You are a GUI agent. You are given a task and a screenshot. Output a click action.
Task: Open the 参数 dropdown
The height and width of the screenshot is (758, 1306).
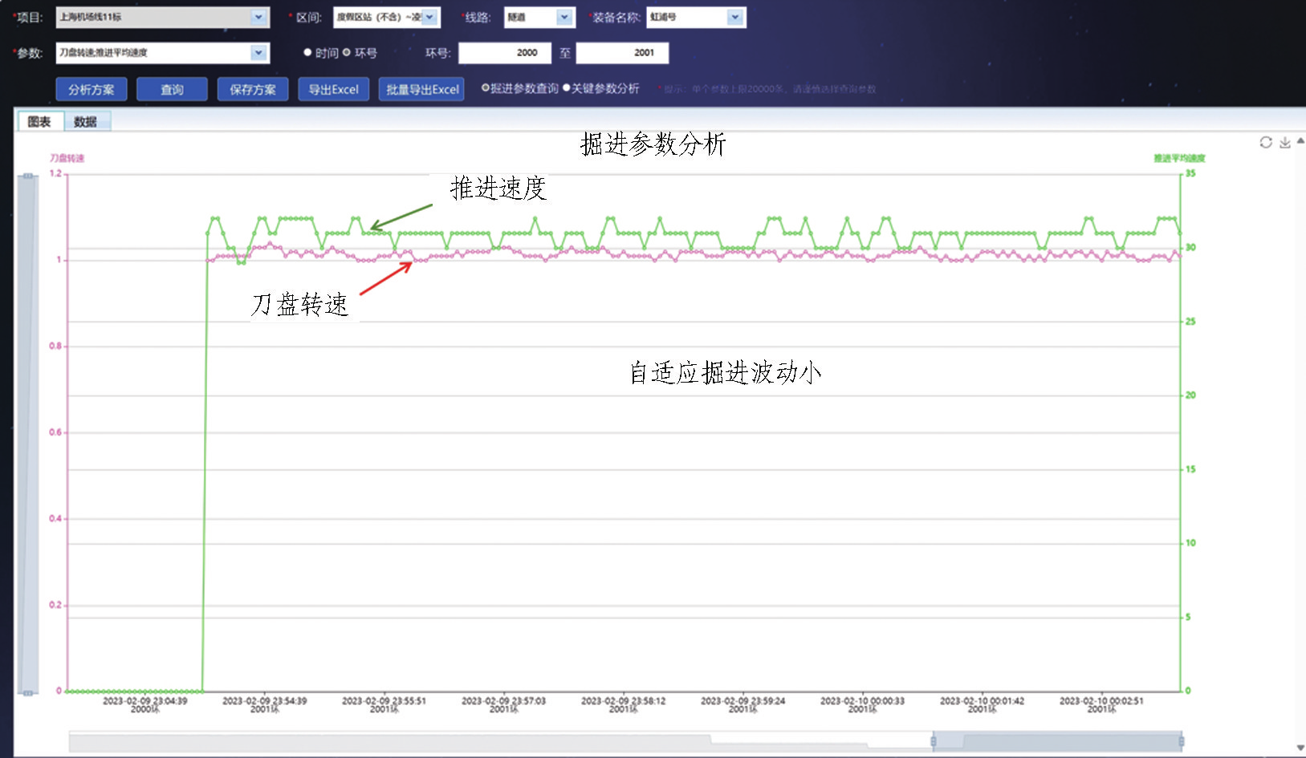click(258, 53)
